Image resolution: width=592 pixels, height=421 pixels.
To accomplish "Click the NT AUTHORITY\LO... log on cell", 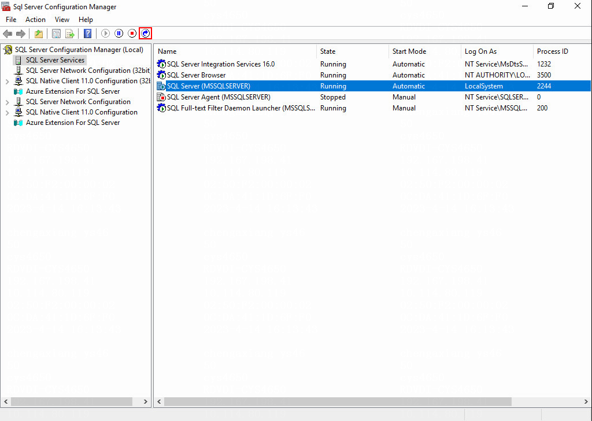I will click(497, 75).
